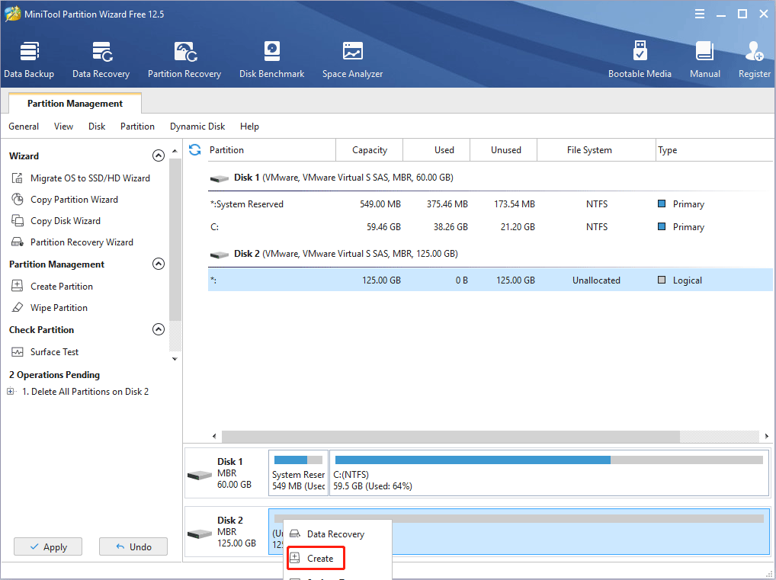Screen dimensions: 776x580
Task: Click the Disk 1 drive icon in the partition list
Action: 220,178
